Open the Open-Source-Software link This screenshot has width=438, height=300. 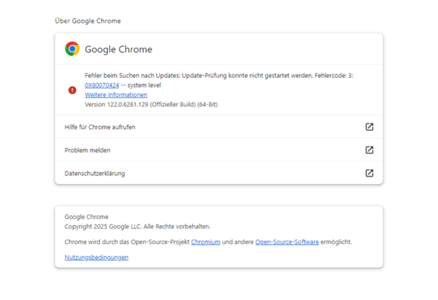click(x=287, y=242)
